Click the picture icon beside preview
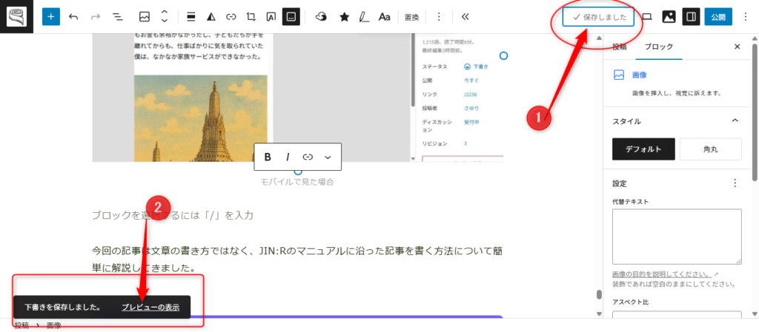759x332 pixels. click(669, 17)
